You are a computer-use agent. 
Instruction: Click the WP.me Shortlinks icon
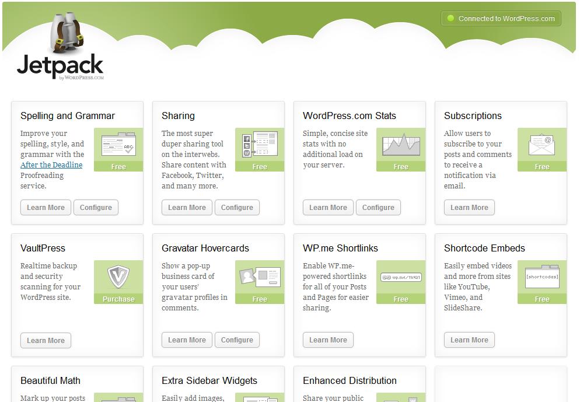coord(401,277)
